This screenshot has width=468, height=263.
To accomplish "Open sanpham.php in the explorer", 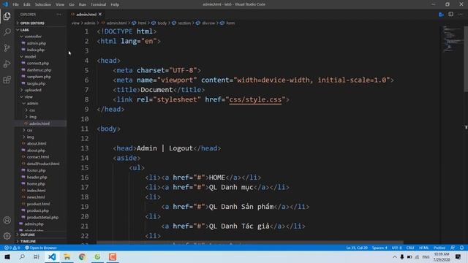I will pos(39,77).
